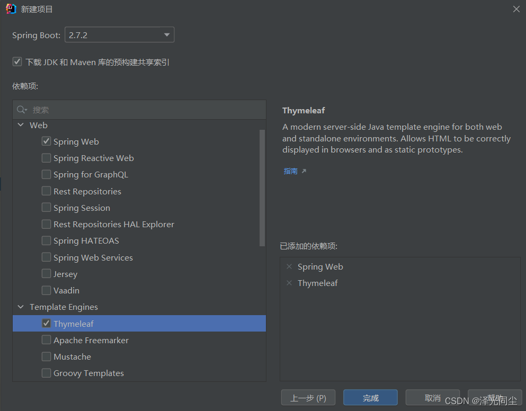526x411 pixels.
Task: Select the Spring Web label in tree
Action: click(x=76, y=141)
